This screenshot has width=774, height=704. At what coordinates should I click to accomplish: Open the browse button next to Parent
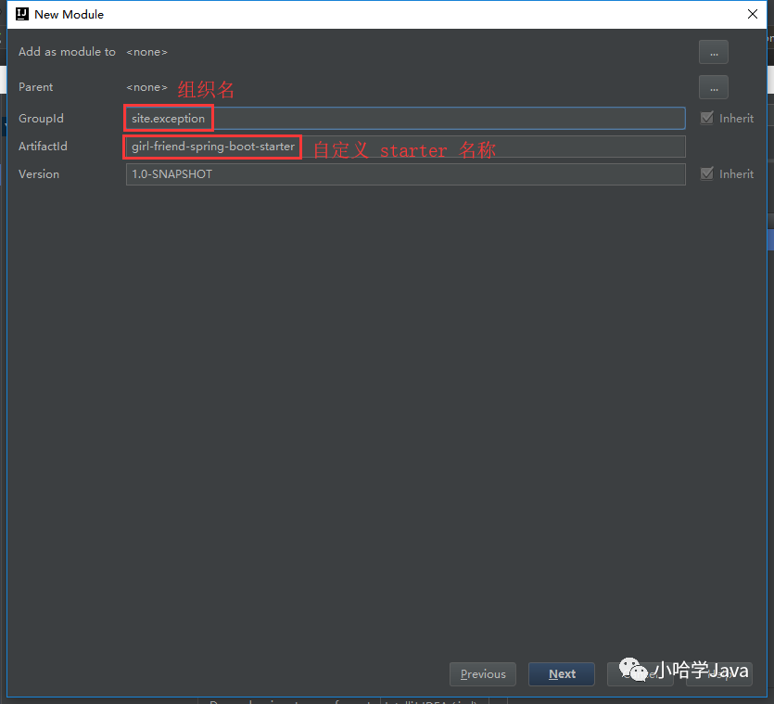(x=713, y=87)
